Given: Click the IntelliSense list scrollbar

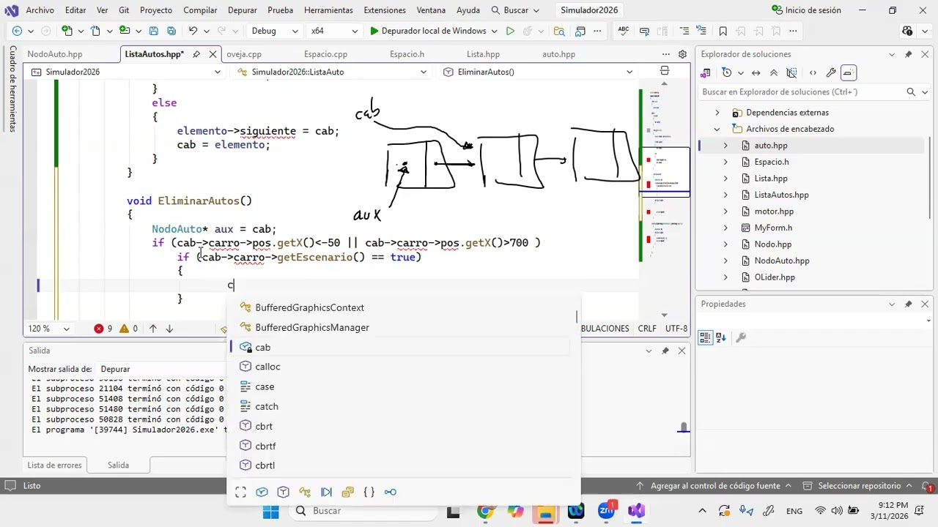Looking at the screenshot, I should [x=577, y=317].
